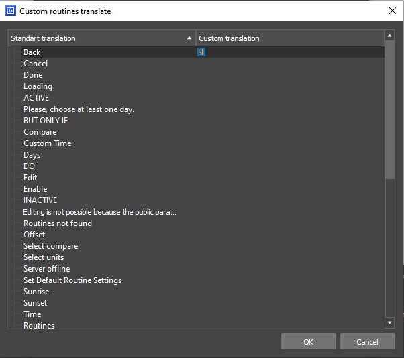Select Set Default Routine Settings row
The height and width of the screenshot is (358, 404).
[x=72, y=280]
